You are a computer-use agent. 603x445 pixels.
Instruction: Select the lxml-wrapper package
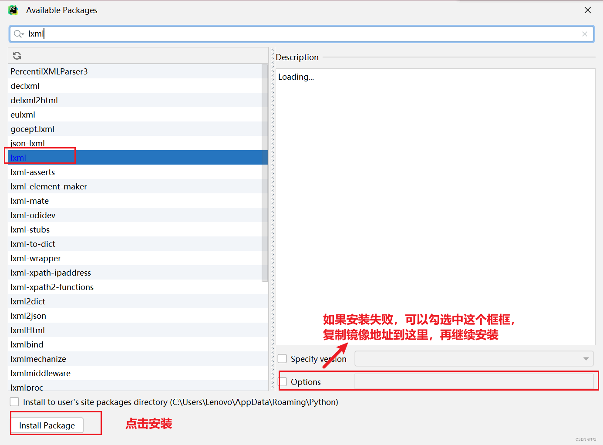(x=135, y=258)
